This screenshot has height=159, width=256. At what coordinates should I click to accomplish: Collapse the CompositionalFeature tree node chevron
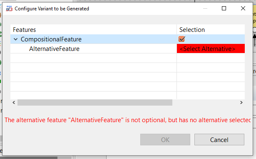(15, 39)
